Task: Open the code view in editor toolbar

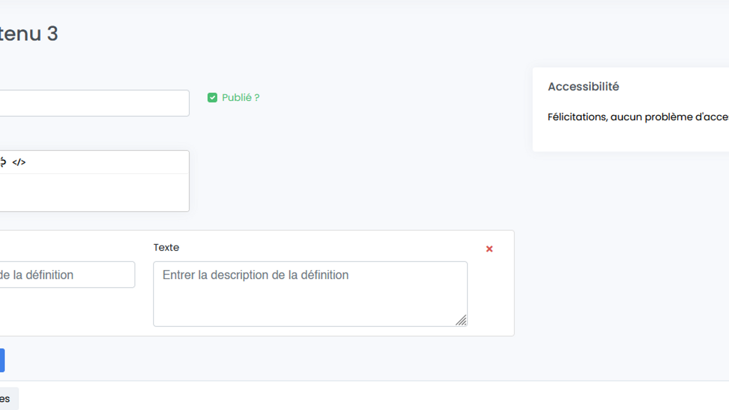Action: tap(19, 162)
